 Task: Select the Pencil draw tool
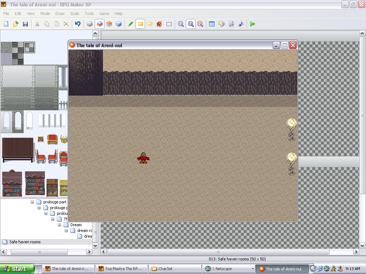point(130,24)
